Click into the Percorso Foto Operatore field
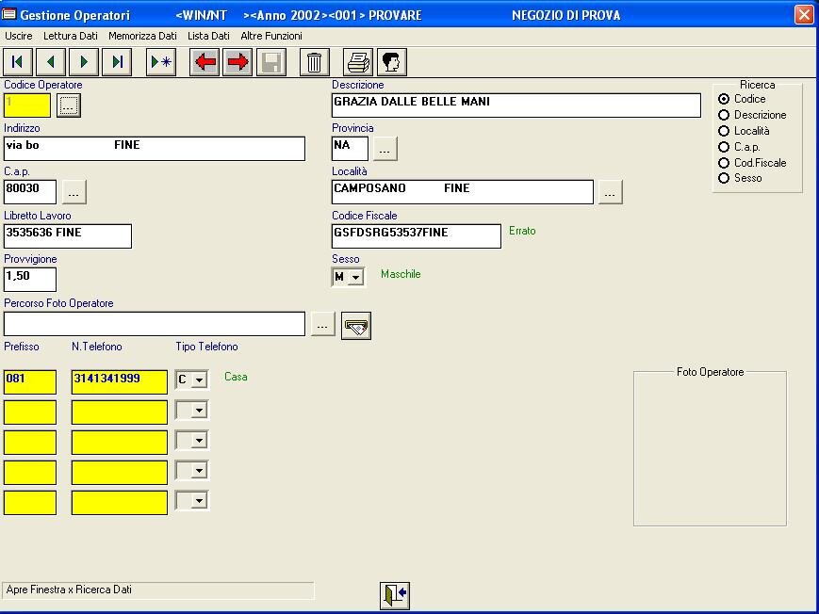 155,324
